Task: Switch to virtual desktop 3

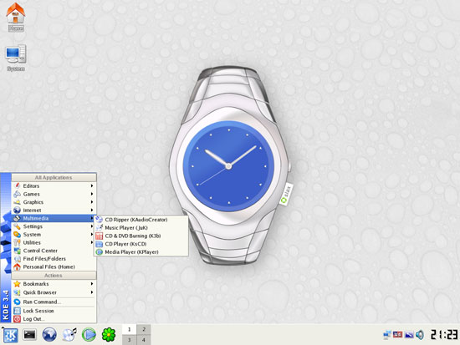Action: 129,340
